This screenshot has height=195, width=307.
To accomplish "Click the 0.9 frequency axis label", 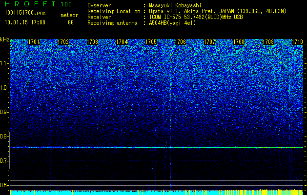I will pos(4,112).
